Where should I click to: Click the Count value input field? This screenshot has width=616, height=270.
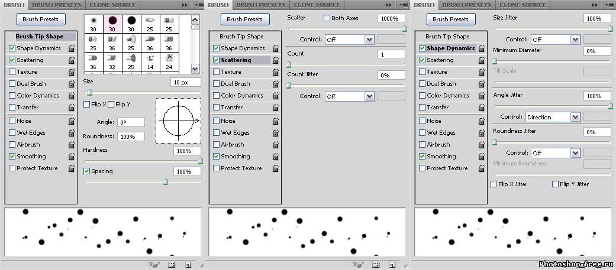(x=391, y=54)
